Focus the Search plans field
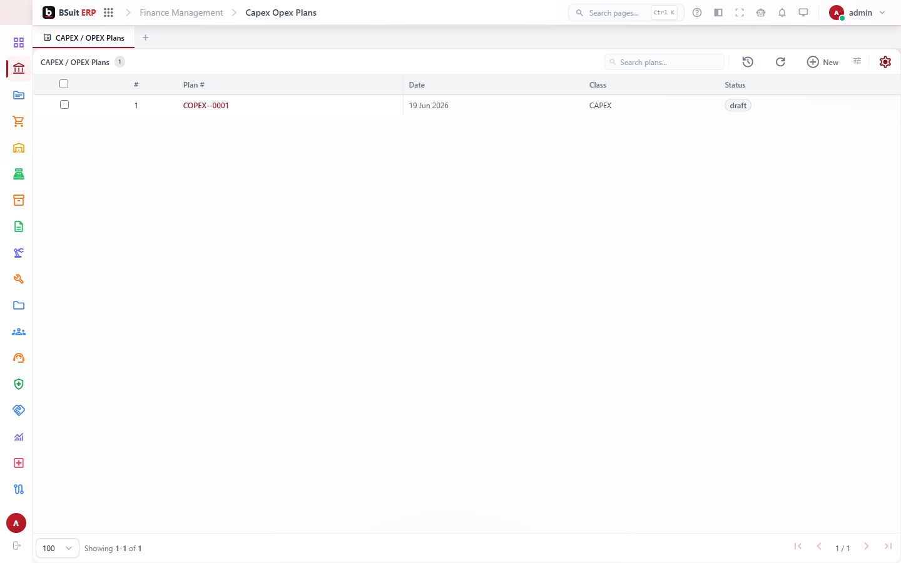 [x=664, y=62]
